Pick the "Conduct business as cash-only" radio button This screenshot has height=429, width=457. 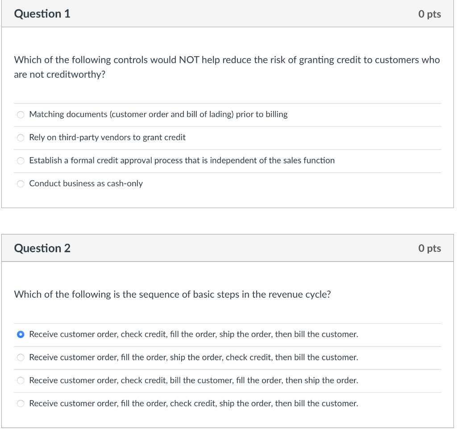coord(21,184)
